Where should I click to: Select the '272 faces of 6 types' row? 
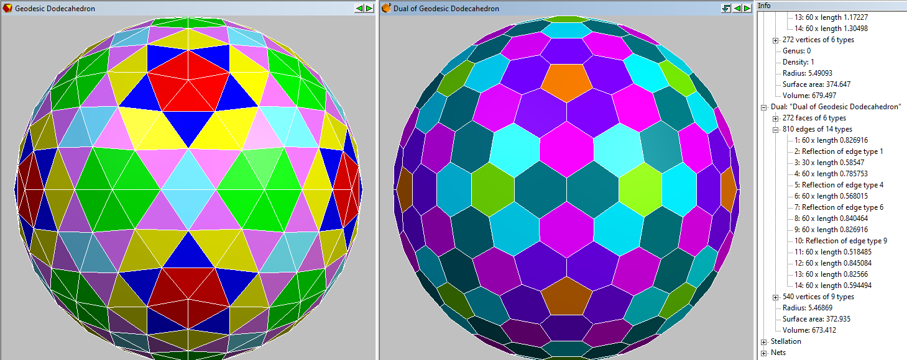814,118
